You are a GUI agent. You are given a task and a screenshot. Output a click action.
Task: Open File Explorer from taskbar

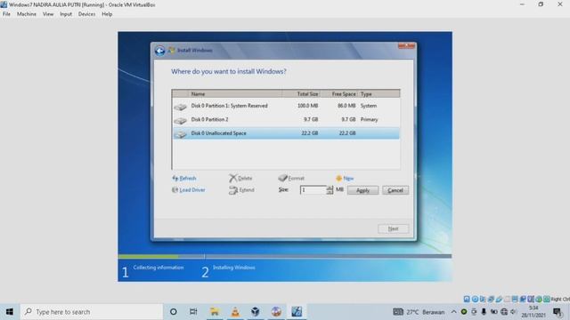click(x=215, y=312)
